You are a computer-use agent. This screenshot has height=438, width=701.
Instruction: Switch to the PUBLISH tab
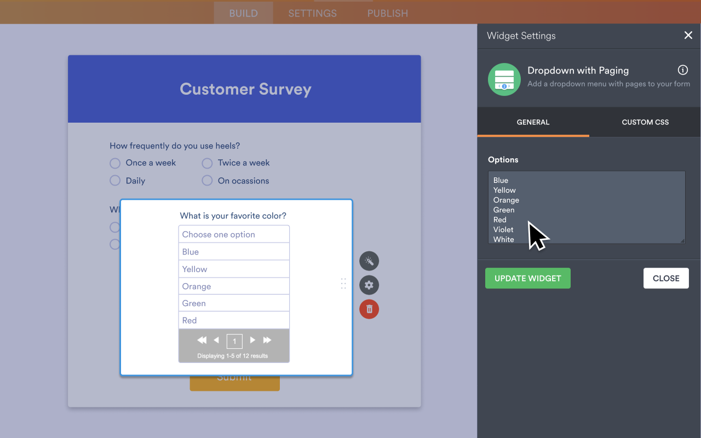coord(387,13)
